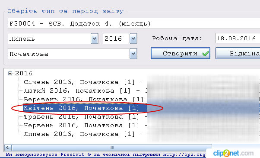This screenshot has height=158, width=260.
Task: Click the 2016 root node label
Action: click(x=24, y=73)
